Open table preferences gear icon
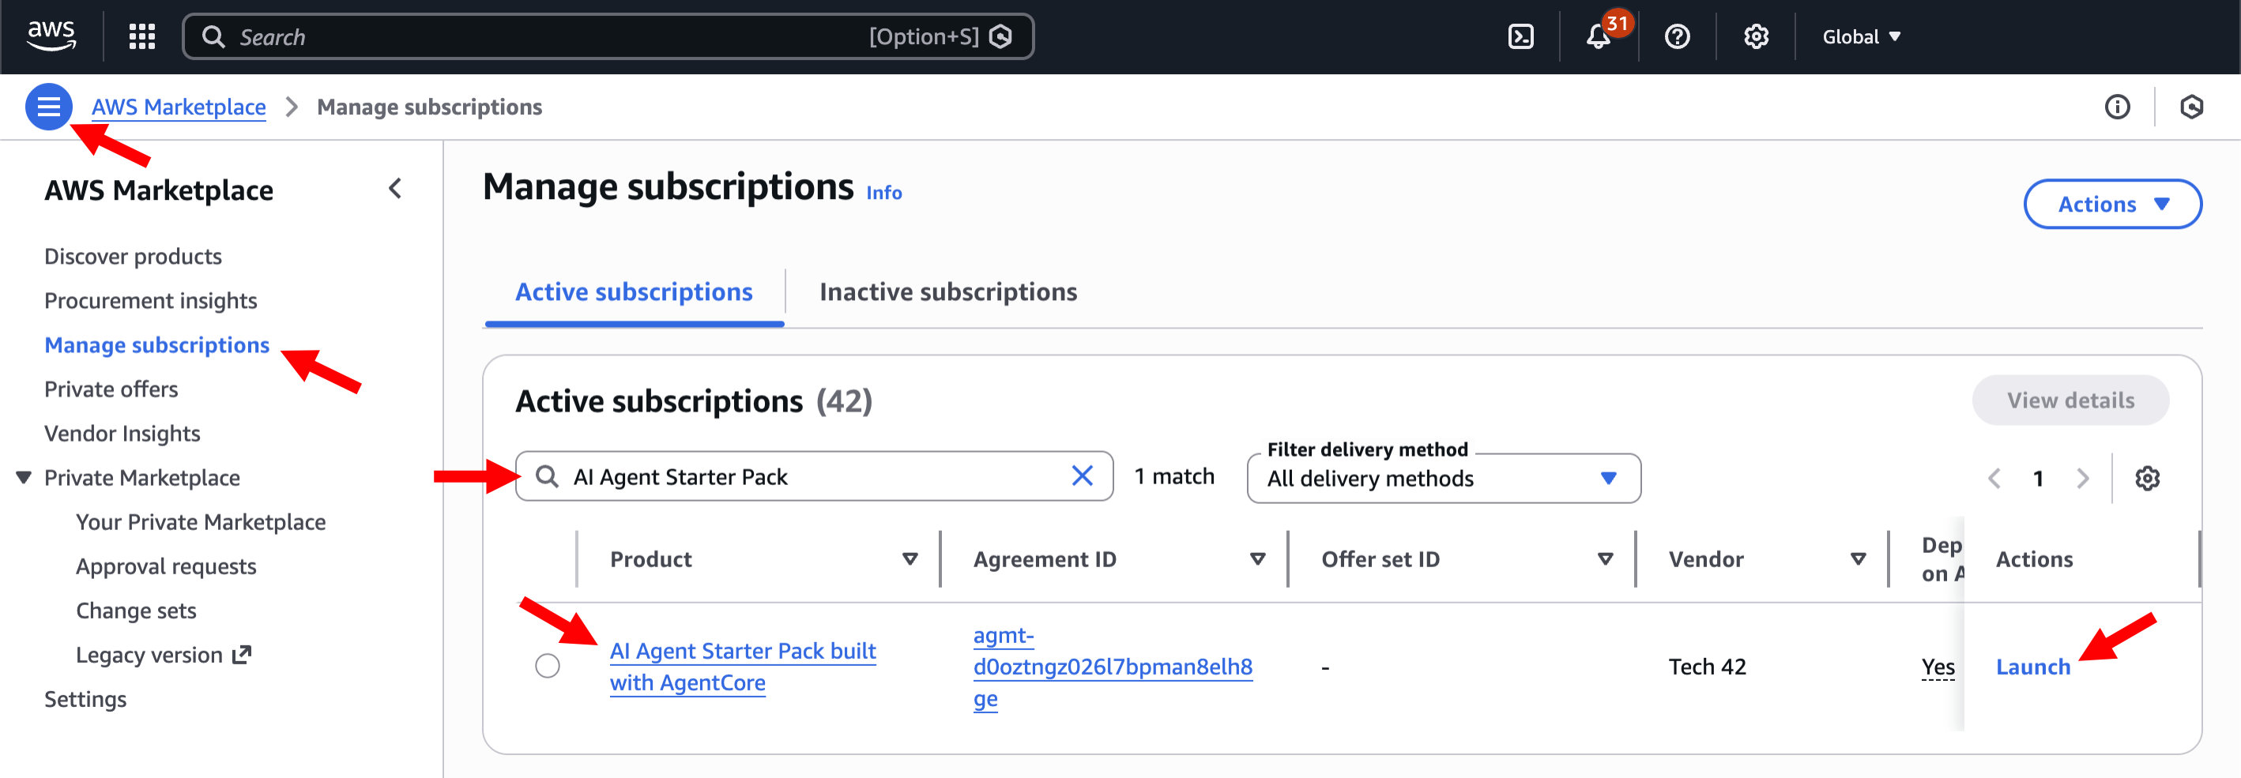The image size is (2241, 778). (2146, 478)
